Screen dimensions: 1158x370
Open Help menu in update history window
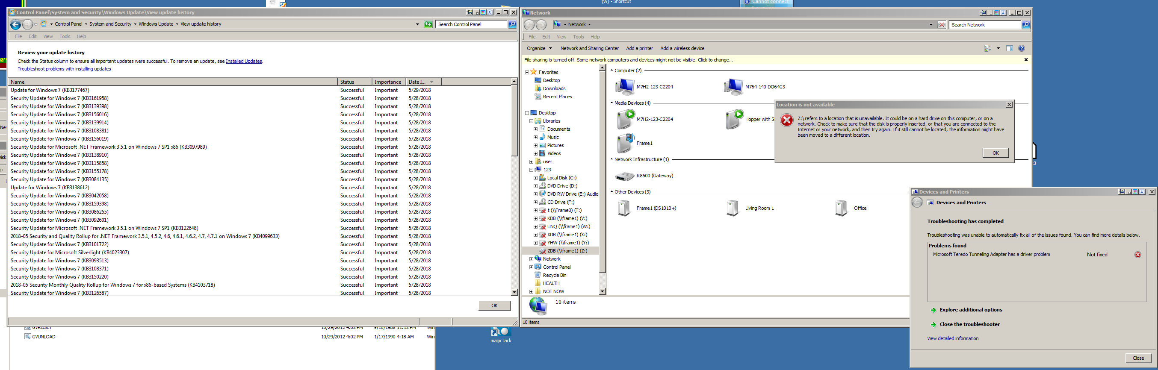click(81, 36)
